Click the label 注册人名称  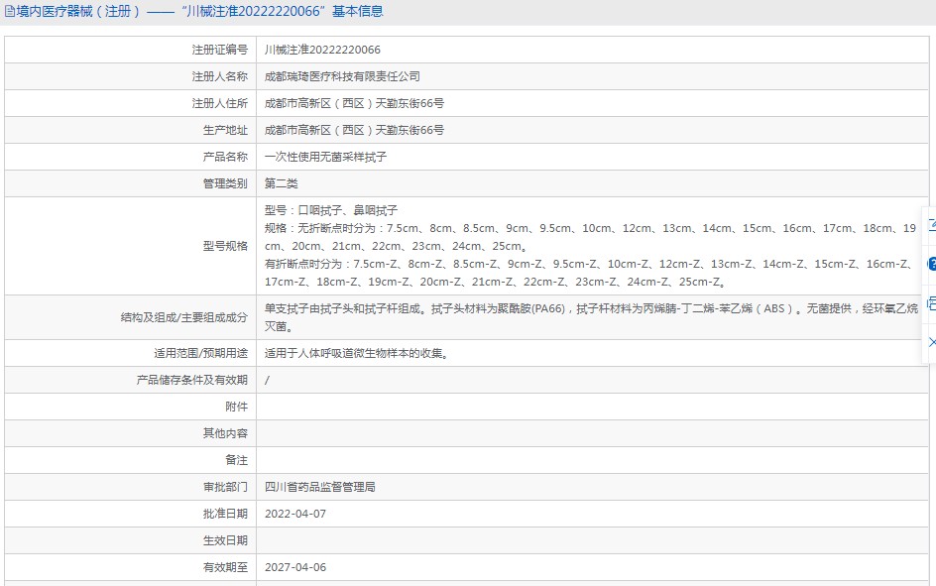[x=220, y=76]
